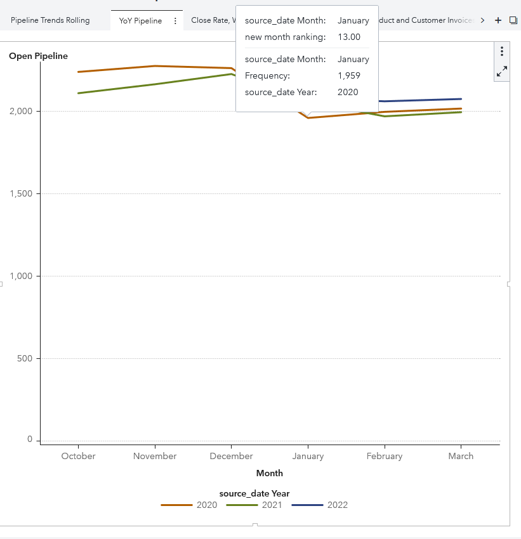
Task: Click the Month axis title
Action: 269,473
